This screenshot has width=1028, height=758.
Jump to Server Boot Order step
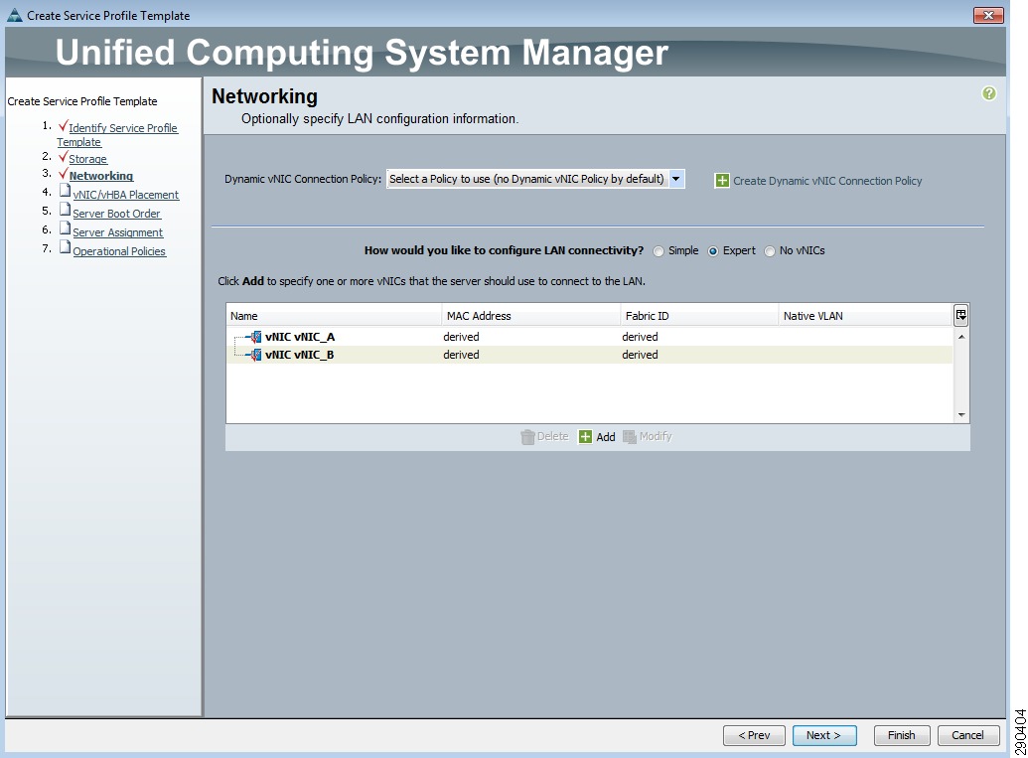tap(116, 214)
